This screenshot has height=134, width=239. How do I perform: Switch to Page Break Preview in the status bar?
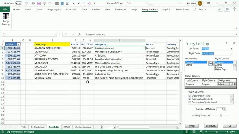coord(201,132)
